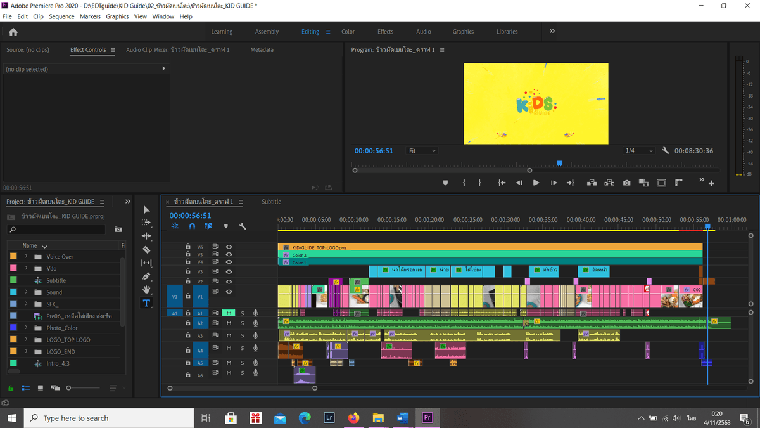Click the Lift button in Program monitor
Viewport: 760px width, 428px height.
[x=592, y=183]
